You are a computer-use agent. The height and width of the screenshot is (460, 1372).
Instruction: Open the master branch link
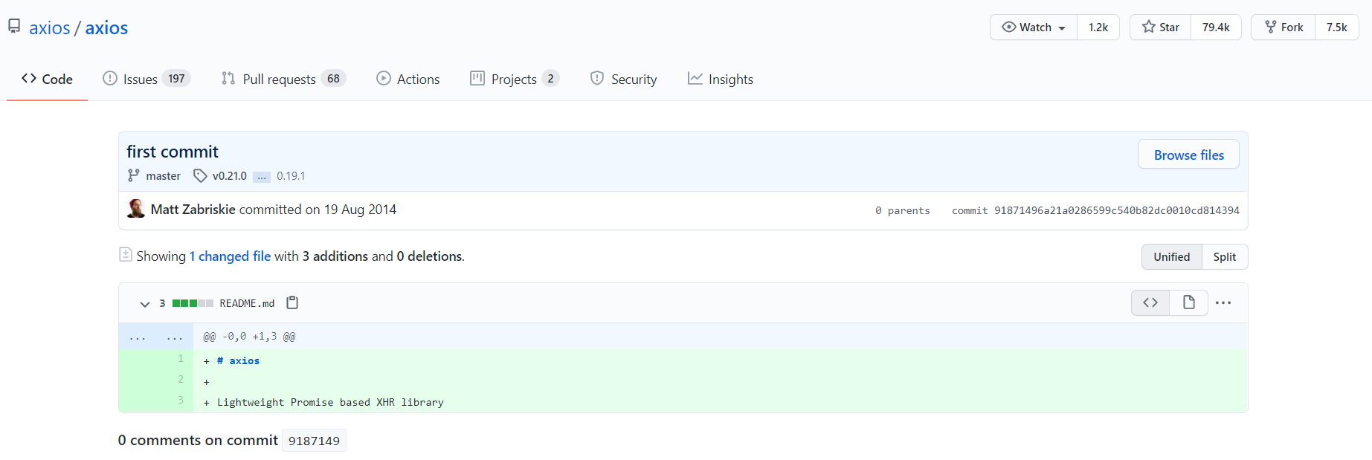pyautogui.click(x=163, y=176)
